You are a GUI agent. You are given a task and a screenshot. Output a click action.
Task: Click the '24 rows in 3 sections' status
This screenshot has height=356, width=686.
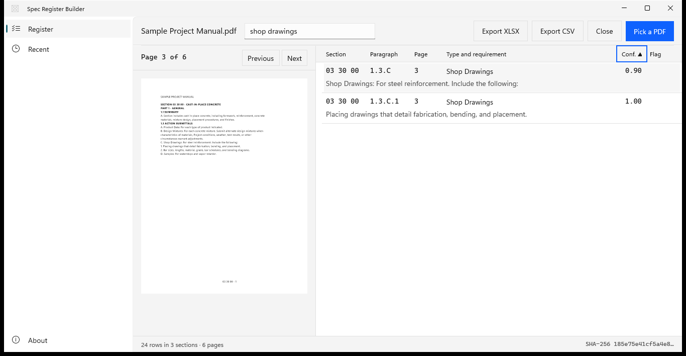(182, 345)
